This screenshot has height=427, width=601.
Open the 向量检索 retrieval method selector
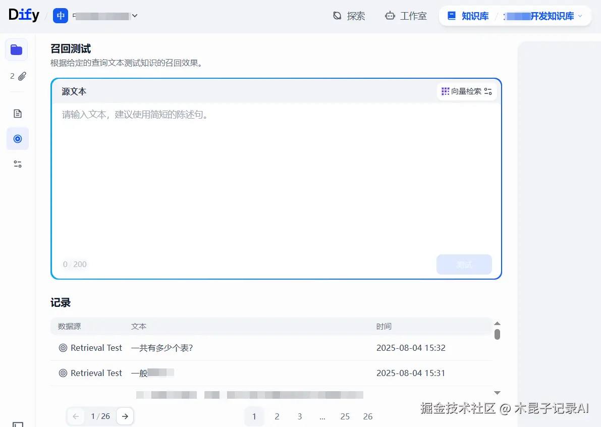[466, 91]
